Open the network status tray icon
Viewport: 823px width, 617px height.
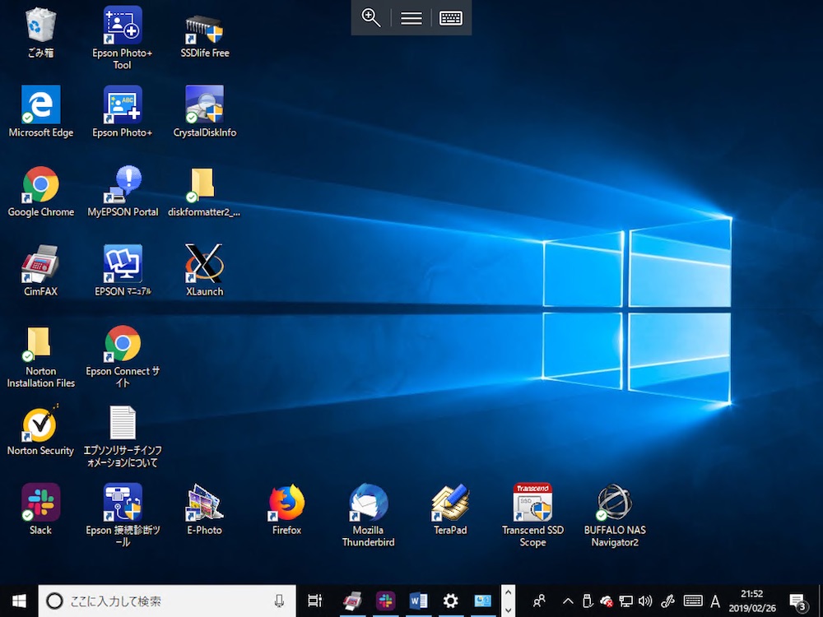coord(625,601)
